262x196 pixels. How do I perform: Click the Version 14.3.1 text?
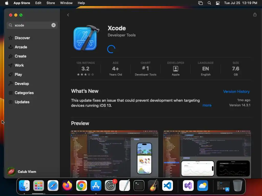point(239,105)
